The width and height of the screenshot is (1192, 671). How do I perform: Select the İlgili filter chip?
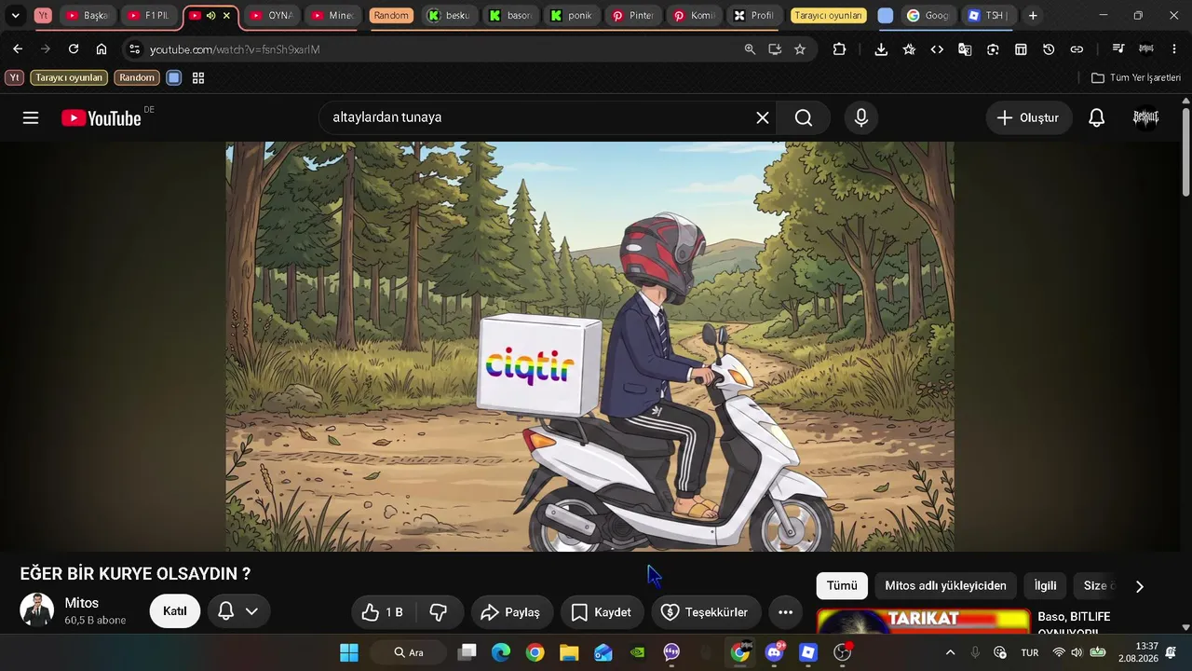1046,585
